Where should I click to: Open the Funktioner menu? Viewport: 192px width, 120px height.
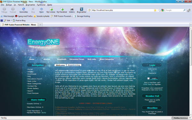[x=41, y=5]
